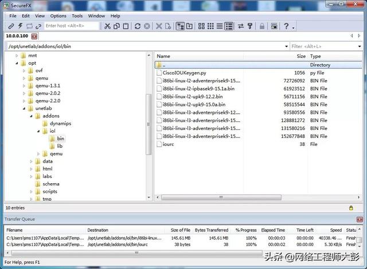
Task: Select the iourc file in list
Action: coord(168,144)
